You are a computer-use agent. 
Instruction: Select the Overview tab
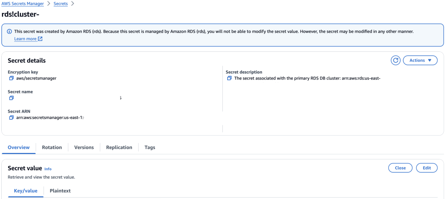coord(19,147)
